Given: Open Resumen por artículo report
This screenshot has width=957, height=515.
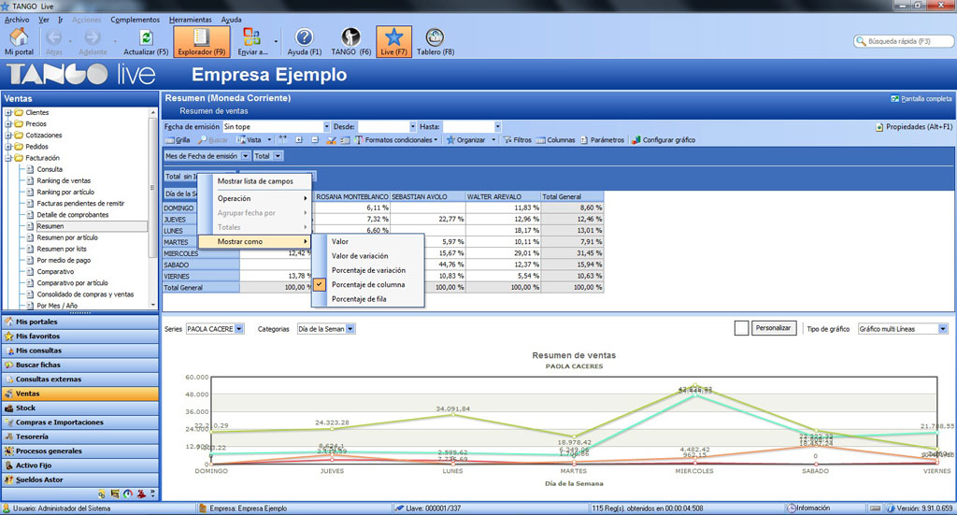Looking at the screenshot, I should click(x=67, y=237).
